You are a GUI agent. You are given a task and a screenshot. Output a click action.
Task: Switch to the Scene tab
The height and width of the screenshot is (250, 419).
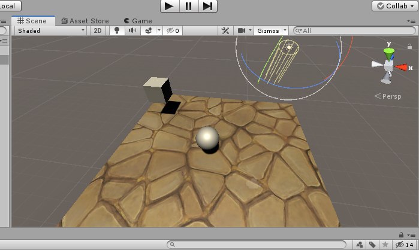pyautogui.click(x=33, y=21)
